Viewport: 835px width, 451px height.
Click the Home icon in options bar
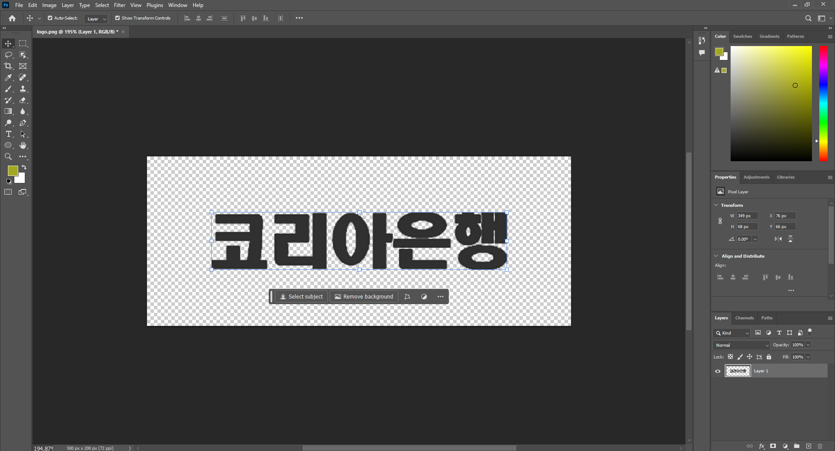coord(12,18)
